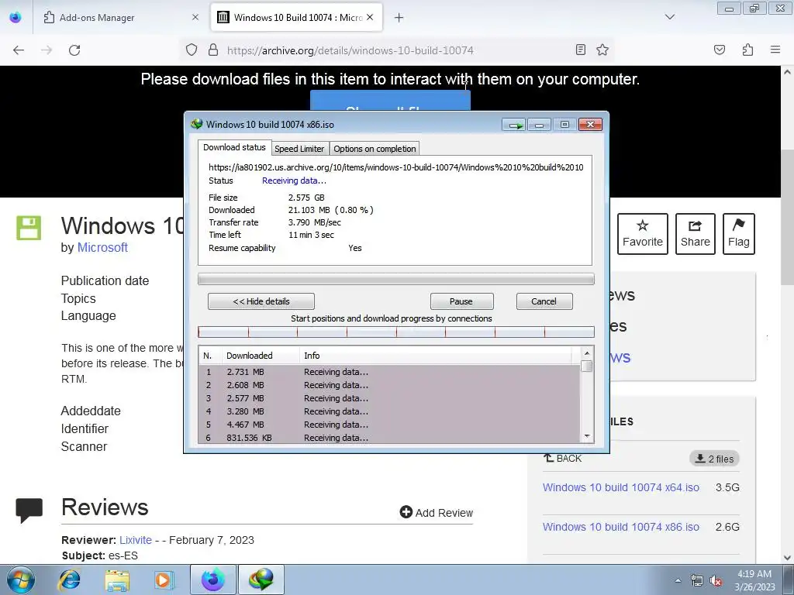The width and height of the screenshot is (794, 595).
Task: Open the tracking protection shield icon
Action: coord(192,50)
